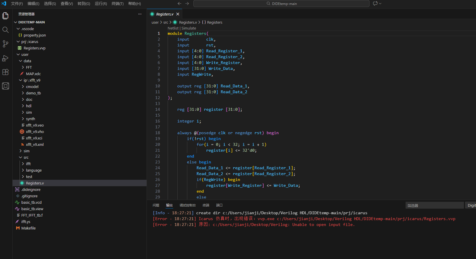Click the Netlist code lens link
Screen dimensions: 476x259
(173, 28)
